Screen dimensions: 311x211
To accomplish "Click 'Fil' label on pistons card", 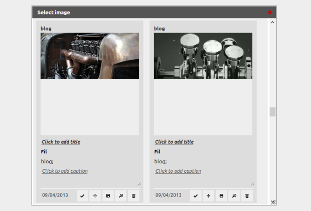I will [x=158, y=152].
